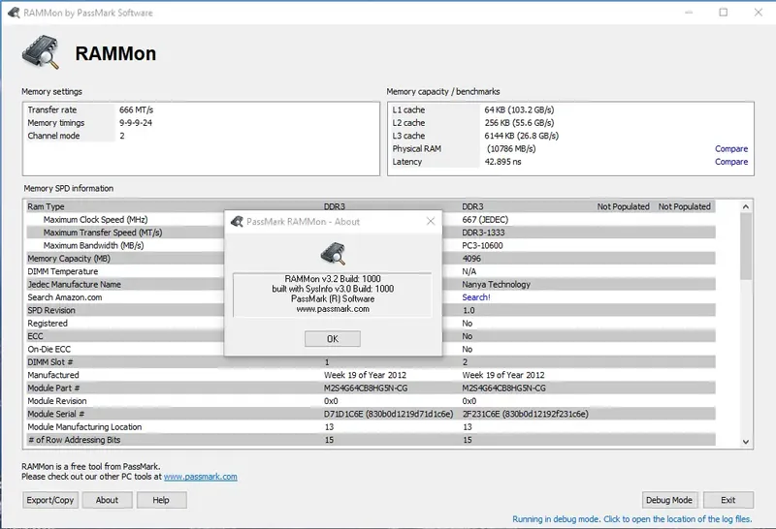The height and width of the screenshot is (529, 776).
Task: Select Maximum Transfer Speed (MT/s) row
Action: coord(372,233)
